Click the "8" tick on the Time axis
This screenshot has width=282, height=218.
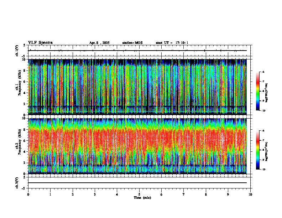pos(206,194)
